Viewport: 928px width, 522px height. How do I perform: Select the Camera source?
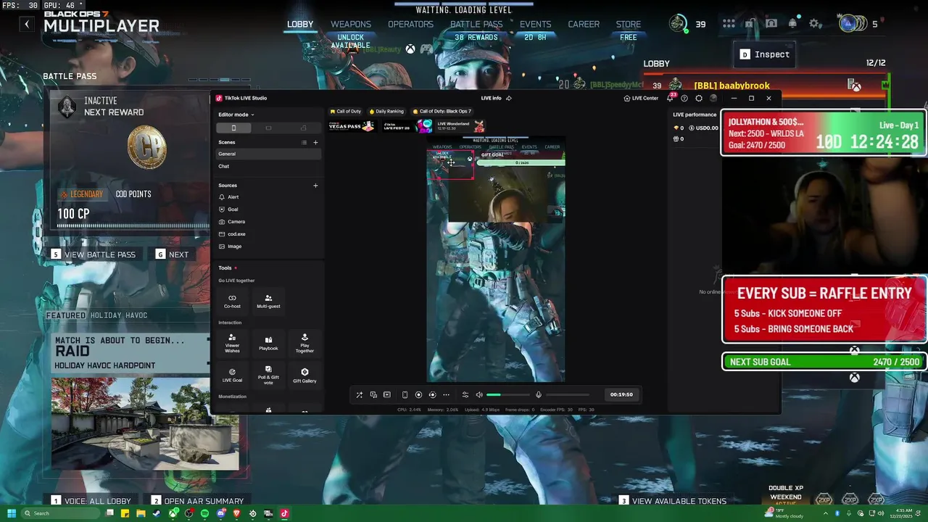[268, 222]
